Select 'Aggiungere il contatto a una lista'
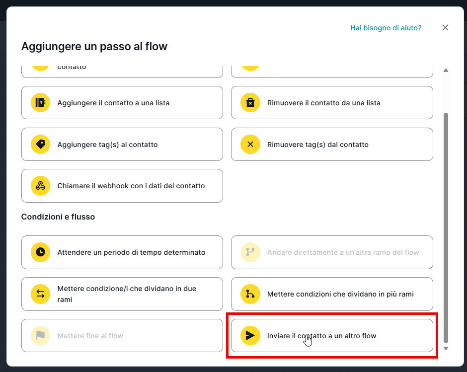Image resolution: width=467 pixels, height=372 pixels. click(x=113, y=103)
